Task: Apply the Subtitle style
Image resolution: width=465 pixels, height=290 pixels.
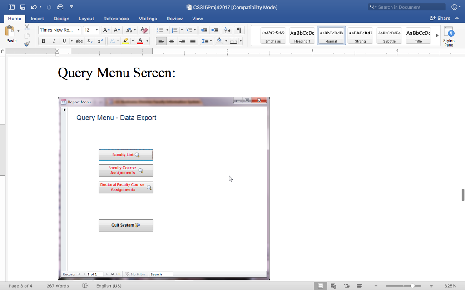Action: click(389, 35)
